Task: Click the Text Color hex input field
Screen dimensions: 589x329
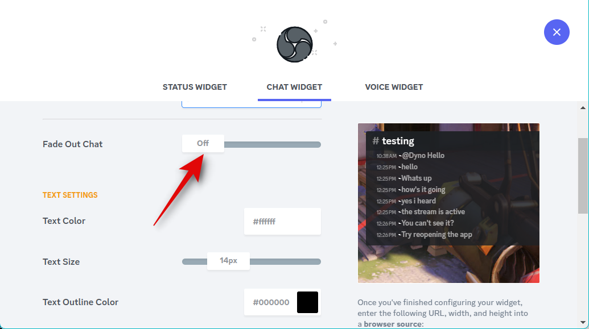Action: pos(282,222)
